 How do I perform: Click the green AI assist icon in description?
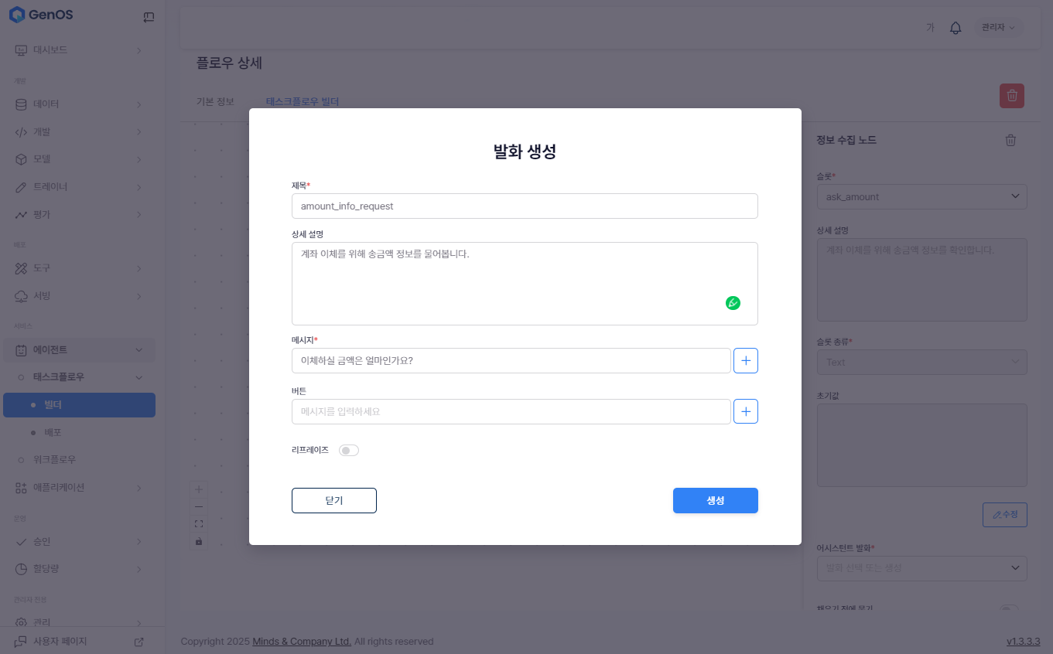(x=733, y=303)
